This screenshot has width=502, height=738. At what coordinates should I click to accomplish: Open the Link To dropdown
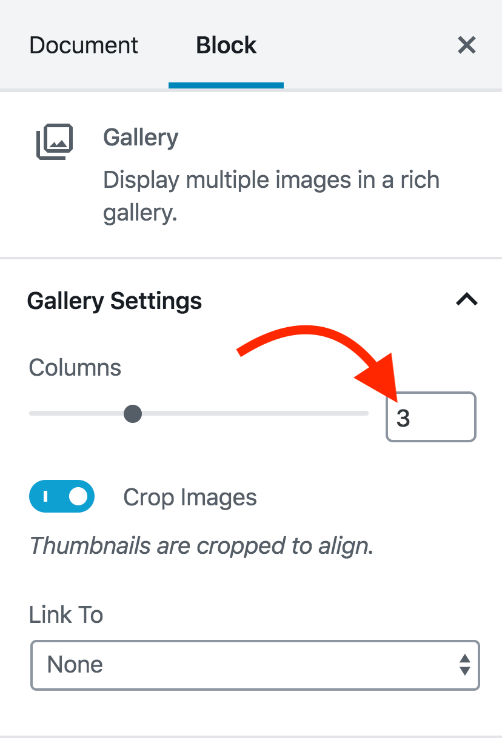(x=255, y=665)
